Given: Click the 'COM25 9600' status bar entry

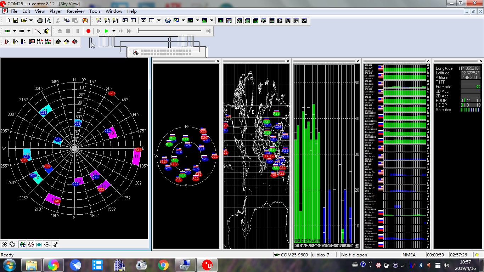Looking at the screenshot, I should 292,255.
